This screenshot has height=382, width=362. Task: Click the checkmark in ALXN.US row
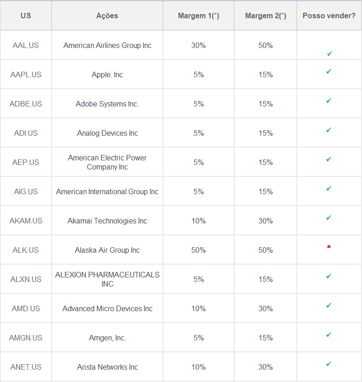click(329, 276)
